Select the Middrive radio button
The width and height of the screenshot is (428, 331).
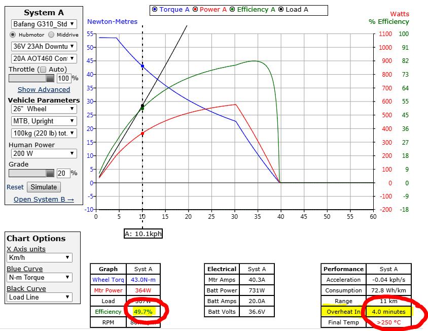pyautogui.click(x=51, y=35)
